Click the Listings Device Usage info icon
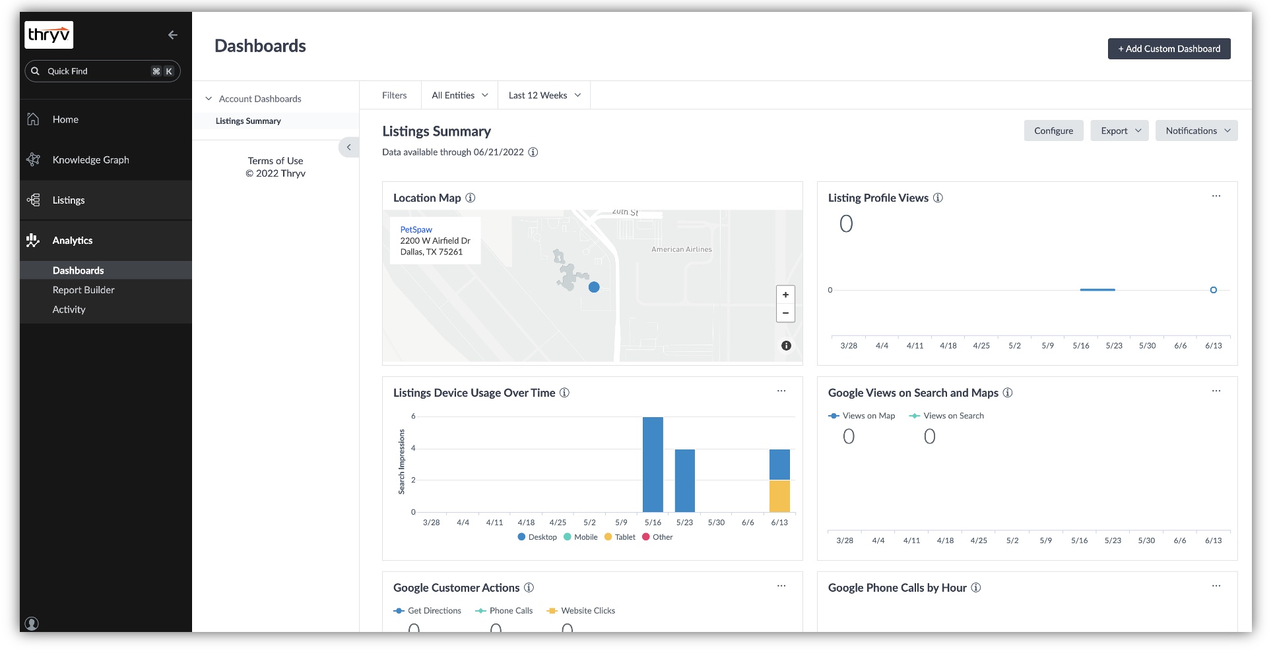Image resolution: width=1275 pixels, height=659 pixels. [564, 393]
